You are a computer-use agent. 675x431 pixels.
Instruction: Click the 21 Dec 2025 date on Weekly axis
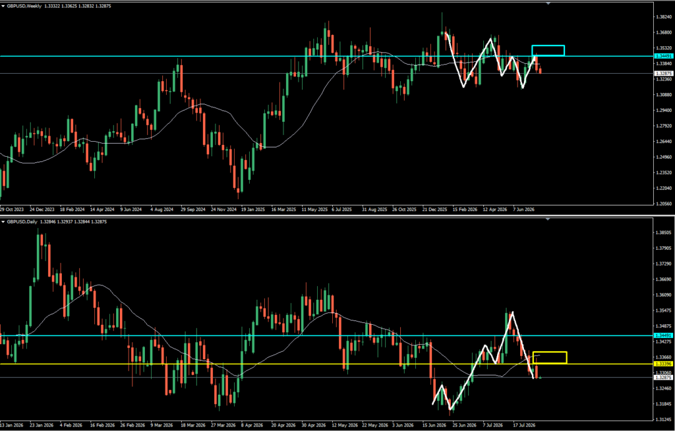point(435,210)
